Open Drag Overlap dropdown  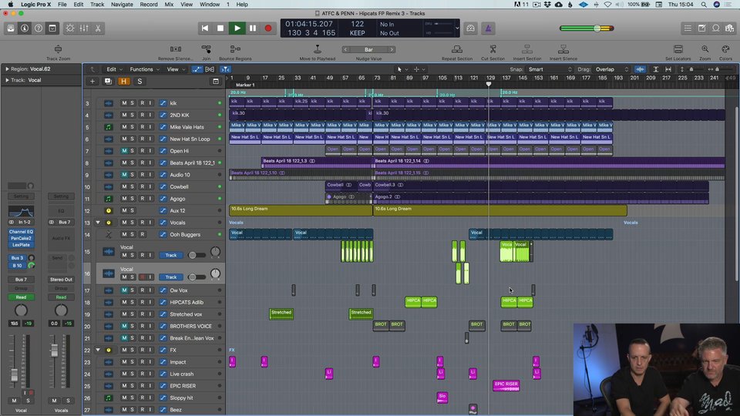pyautogui.click(x=611, y=69)
